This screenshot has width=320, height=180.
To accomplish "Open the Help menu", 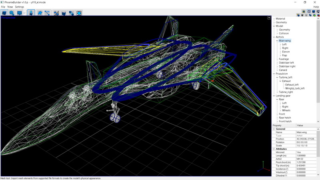I will pyautogui.click(x=316, y=7).
